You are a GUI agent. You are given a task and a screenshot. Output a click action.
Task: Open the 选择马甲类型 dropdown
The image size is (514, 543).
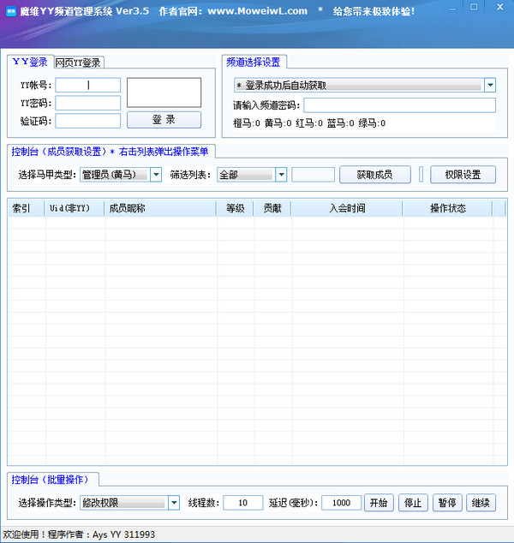[x=156, y=175]
